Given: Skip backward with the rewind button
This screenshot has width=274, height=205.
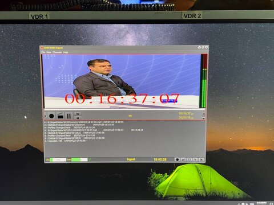Looking at the screenshot, I should point(78,118).
